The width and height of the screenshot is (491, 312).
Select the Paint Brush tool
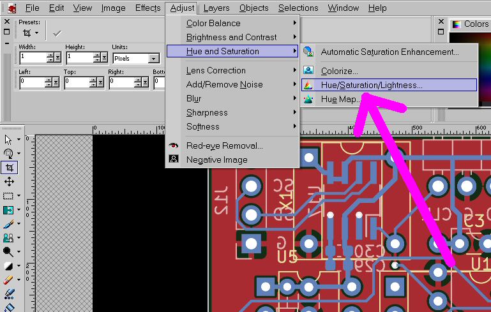coord(9,224)
